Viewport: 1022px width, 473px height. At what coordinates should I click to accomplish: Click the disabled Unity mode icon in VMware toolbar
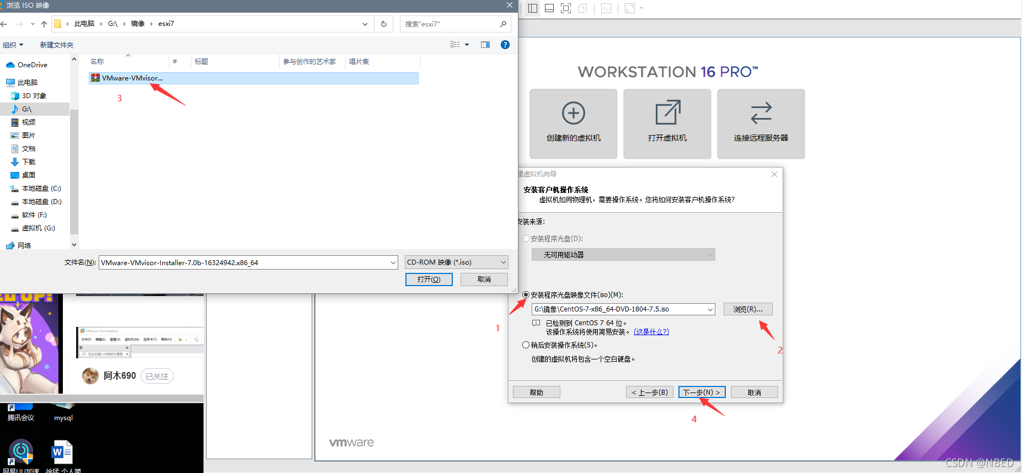click(582, 8)
